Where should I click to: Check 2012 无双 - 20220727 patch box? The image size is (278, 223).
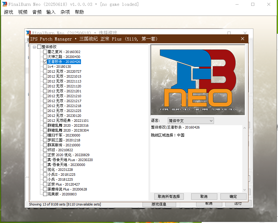pos(45,71)
